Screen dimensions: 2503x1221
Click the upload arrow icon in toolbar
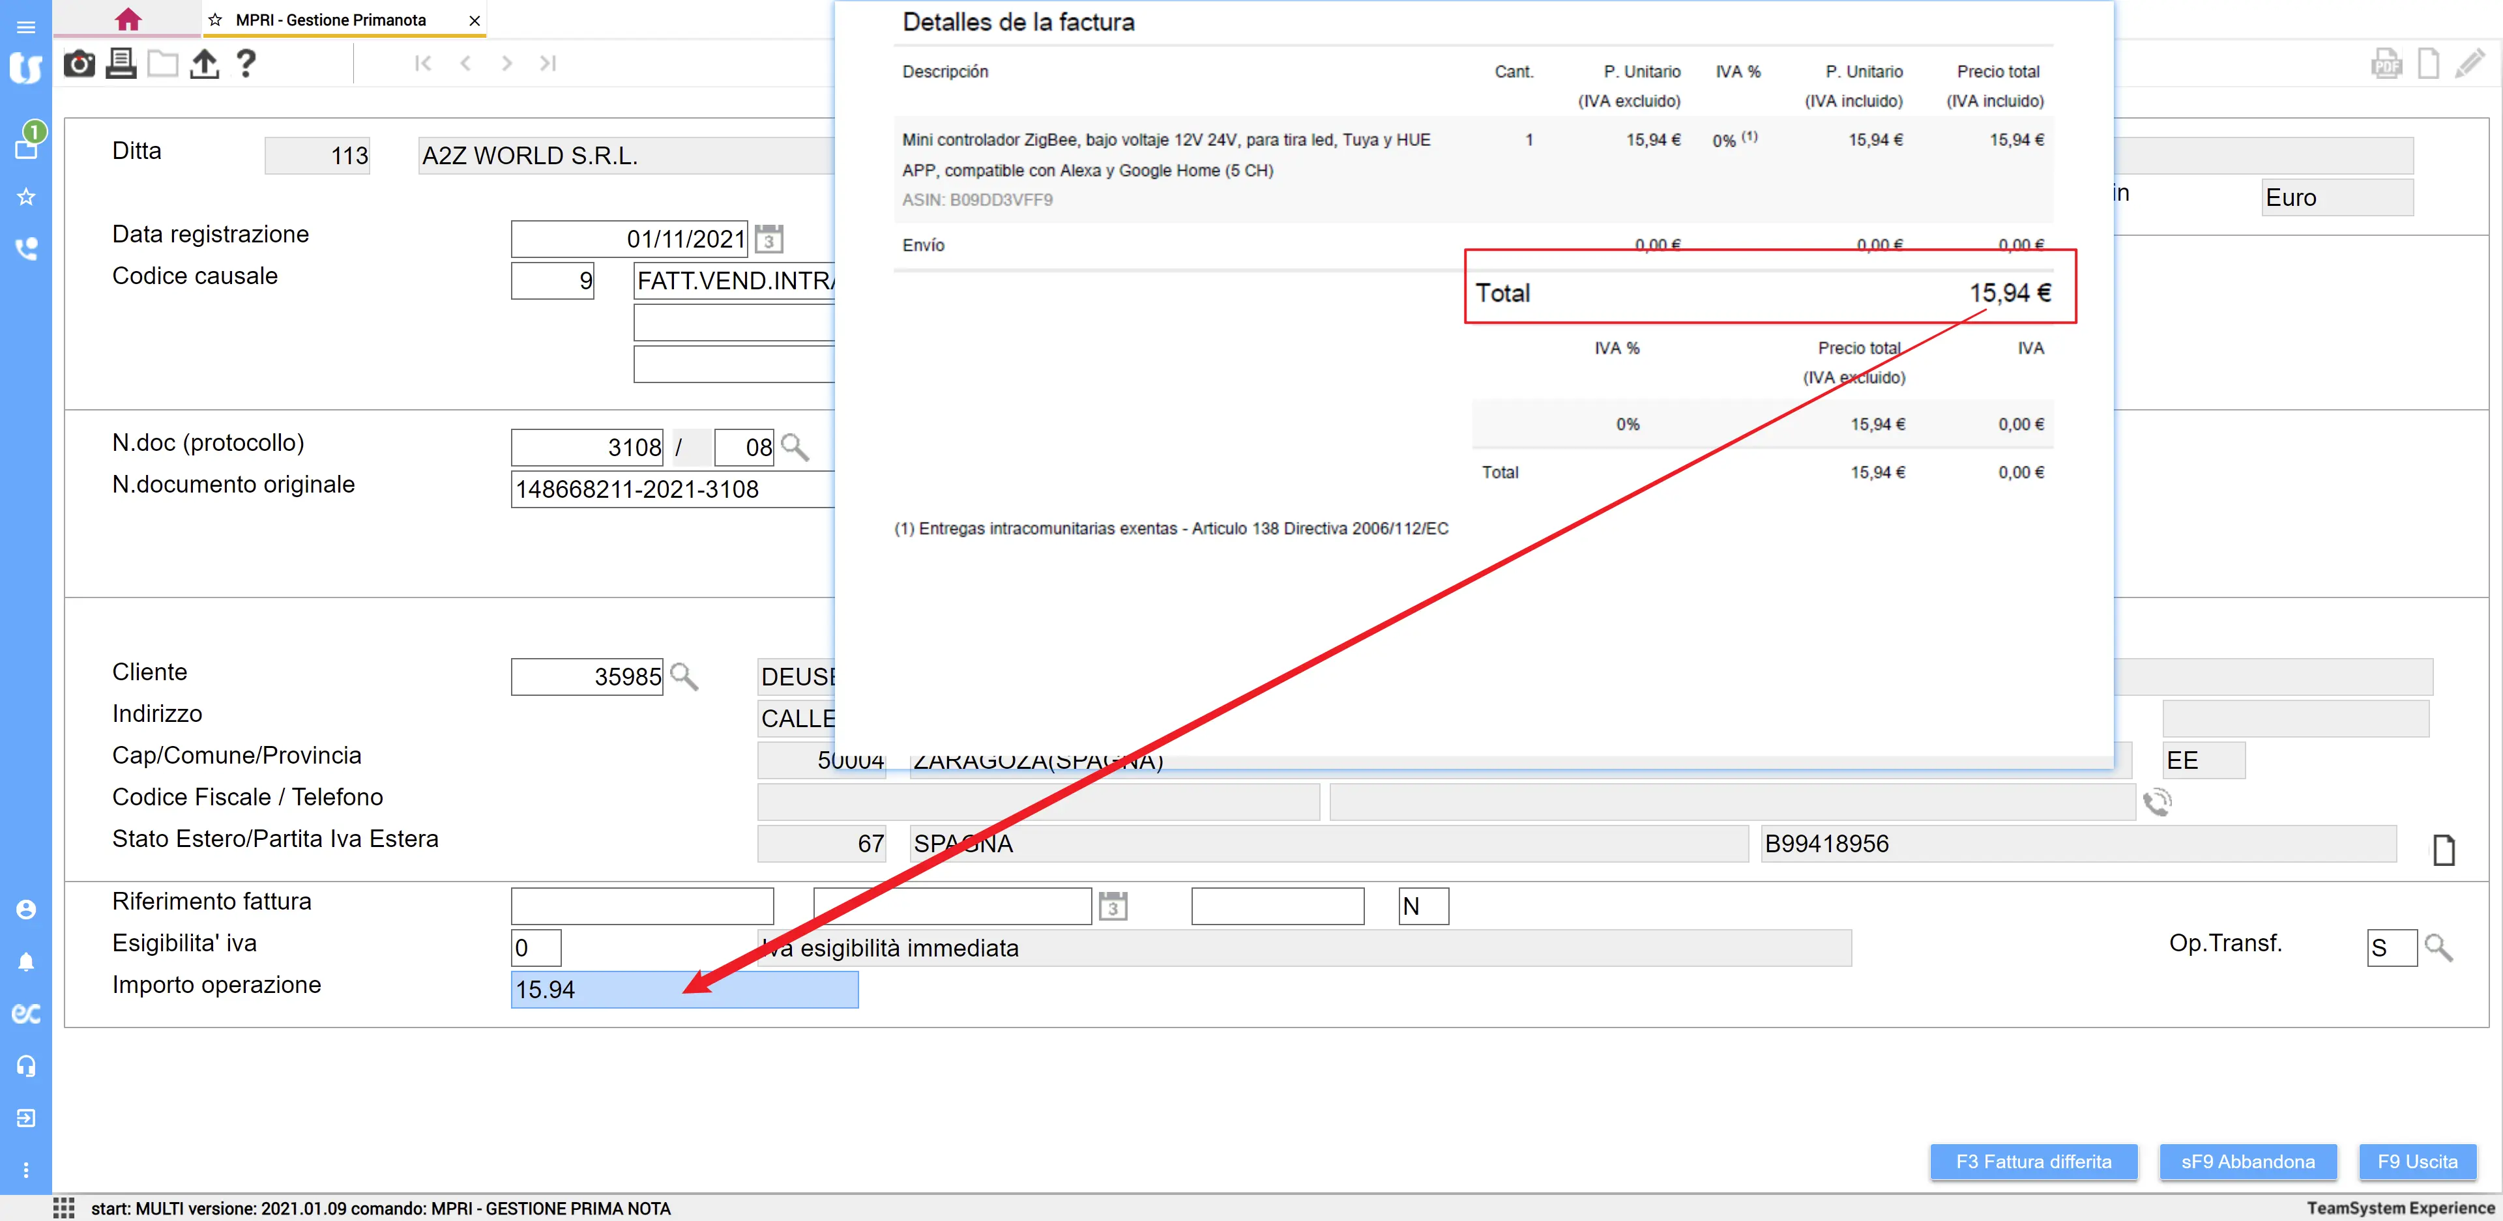204,64
